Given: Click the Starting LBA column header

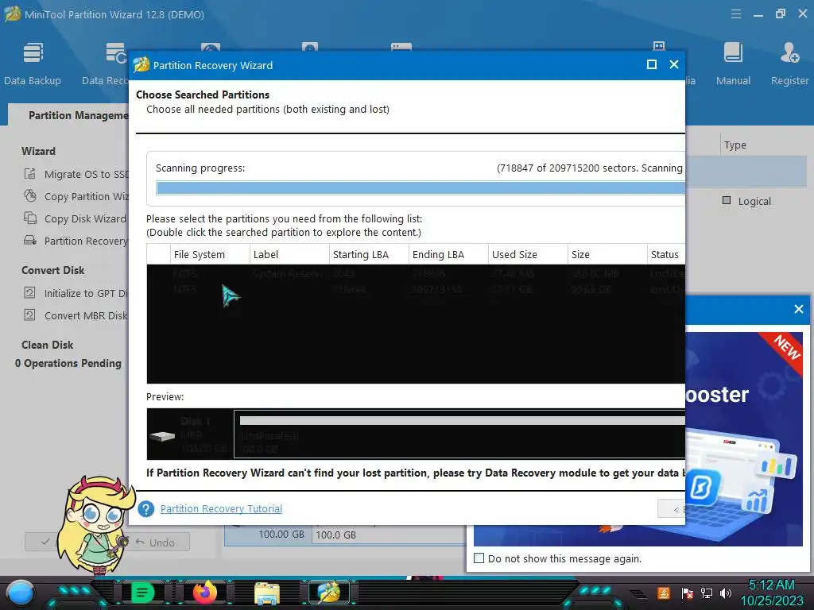Looking at the screenshot, I should coord(369,254).
